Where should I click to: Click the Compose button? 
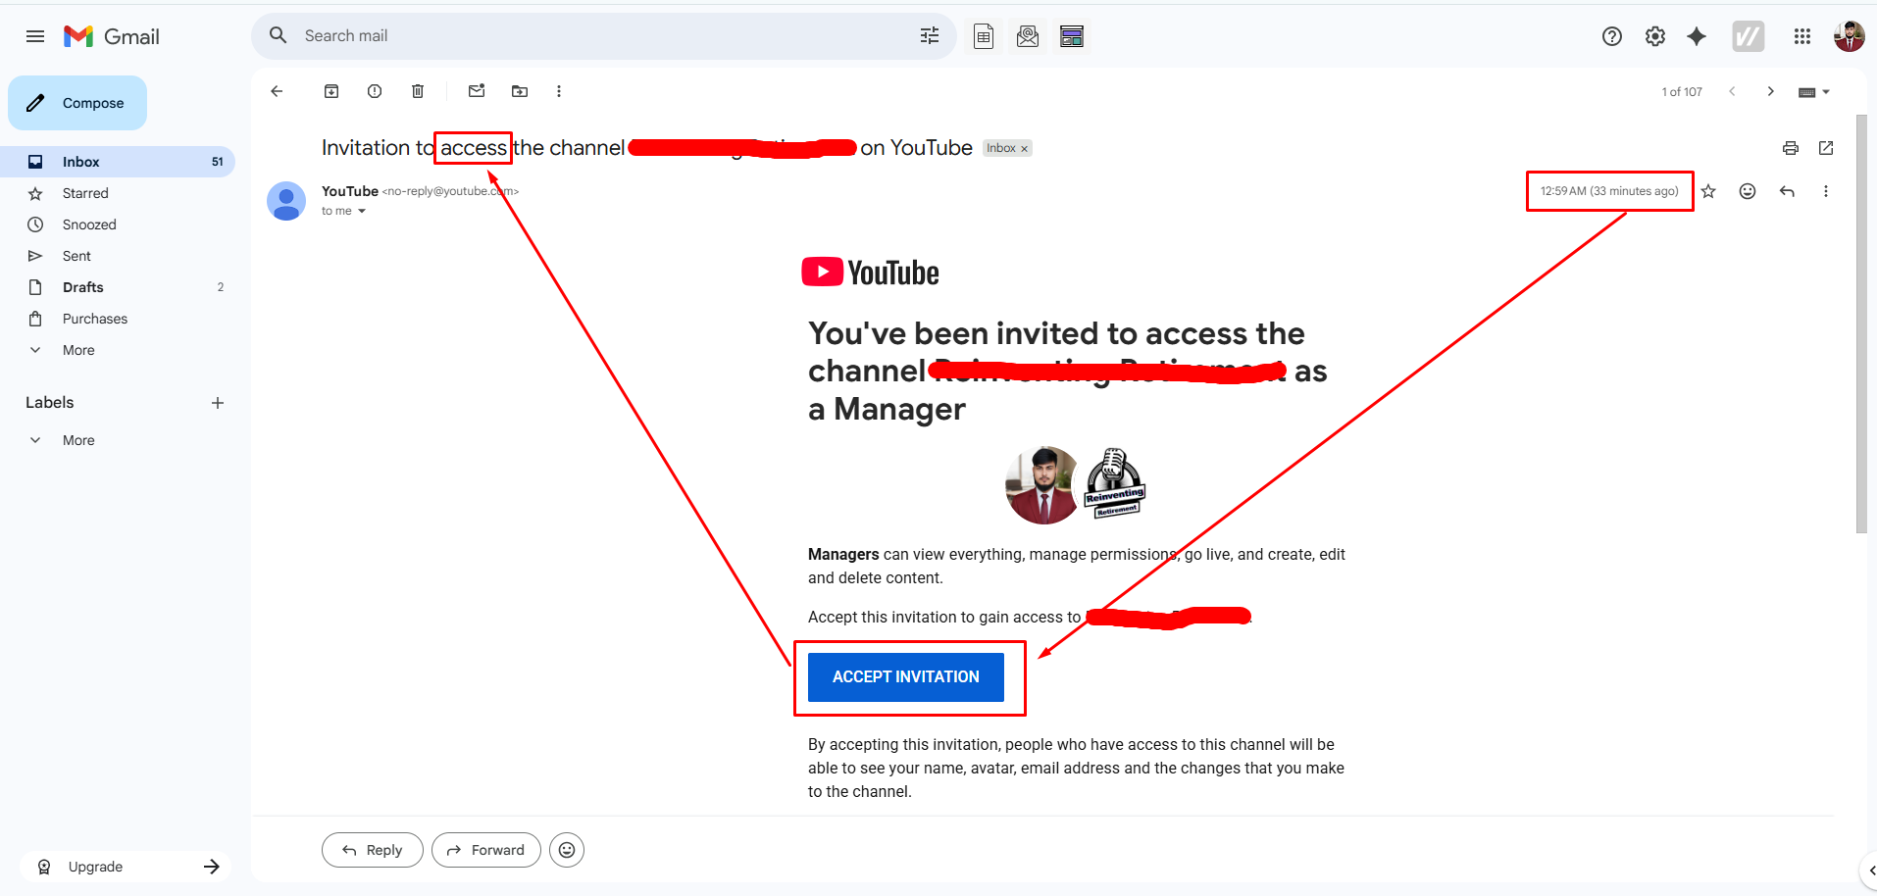[x=78, y=103]
